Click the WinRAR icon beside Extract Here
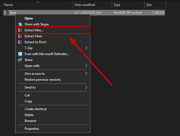180x136 pixels. (x=20, y=36)
